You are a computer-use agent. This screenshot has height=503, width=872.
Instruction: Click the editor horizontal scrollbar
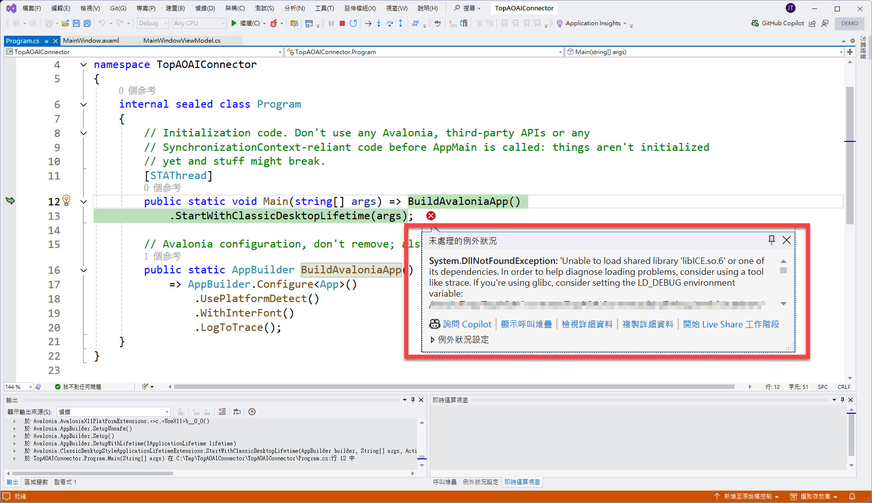tap(454, 387)
